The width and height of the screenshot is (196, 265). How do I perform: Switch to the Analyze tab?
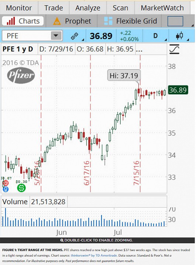pos(88,8)
